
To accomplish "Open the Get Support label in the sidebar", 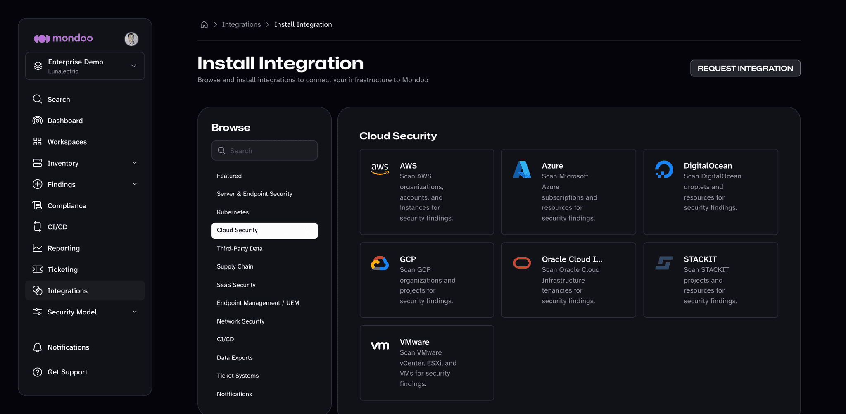I will pyautogui.click(x=67, y=372).
